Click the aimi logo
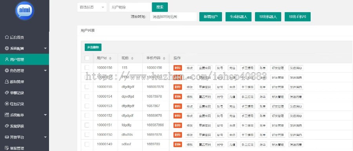Screen dimensions: 353x151 (25, 10)
